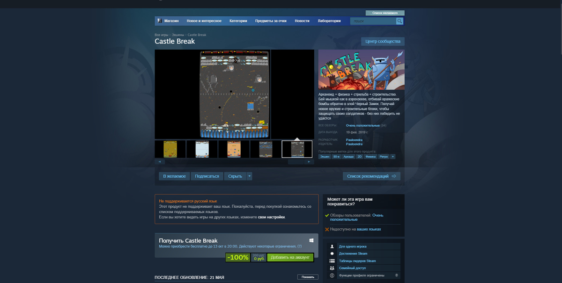Click the search magnifier icon
Screen dimensions: 562x283
399,21
